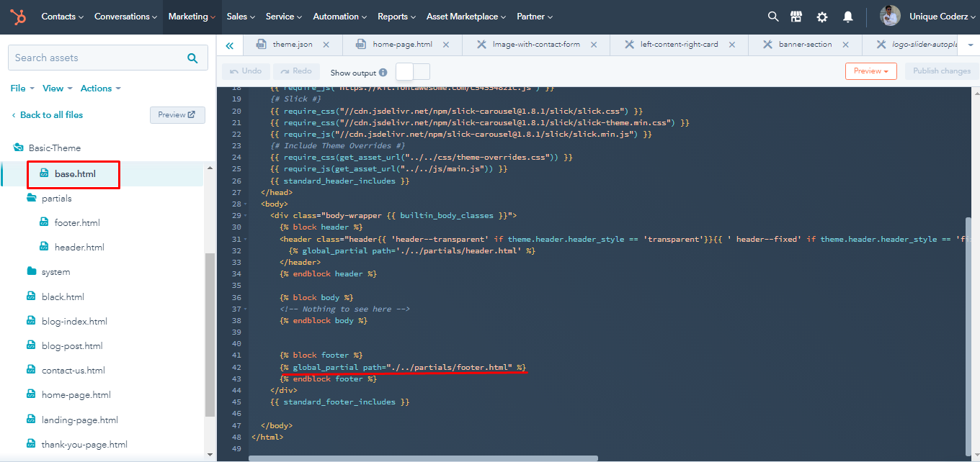Toggle the Show output switch
Screen dimensions: 980x462
pyautogui.click(x=413, y=72)
